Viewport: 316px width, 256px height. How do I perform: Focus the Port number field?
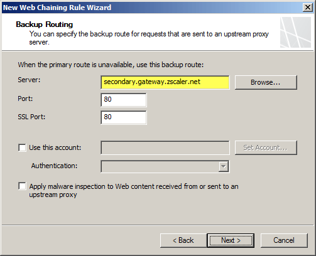click(x=124, y=100)
